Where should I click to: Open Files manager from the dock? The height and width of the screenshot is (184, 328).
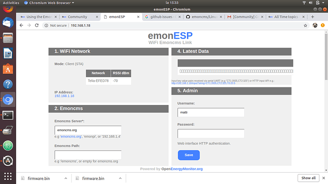8,38
